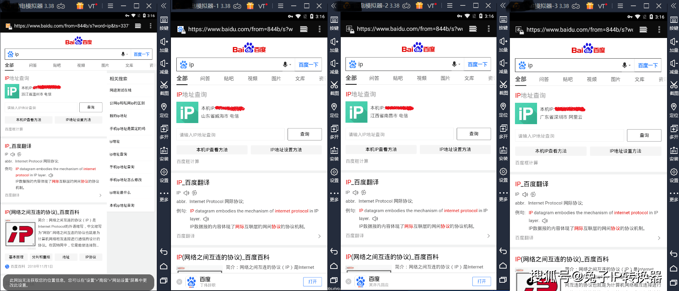The height and width of the screenshot is (291, 679).
Task: Click gift icon in 模拟器-1 title bar
Action: 250,6
